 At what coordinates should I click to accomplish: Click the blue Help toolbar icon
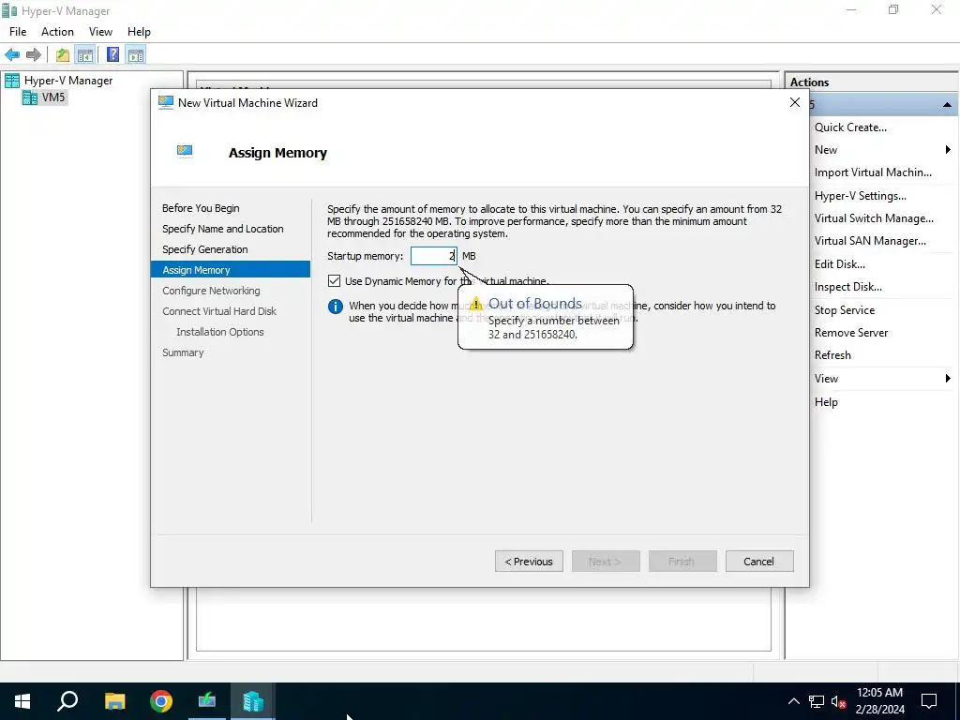coord(112,55)
